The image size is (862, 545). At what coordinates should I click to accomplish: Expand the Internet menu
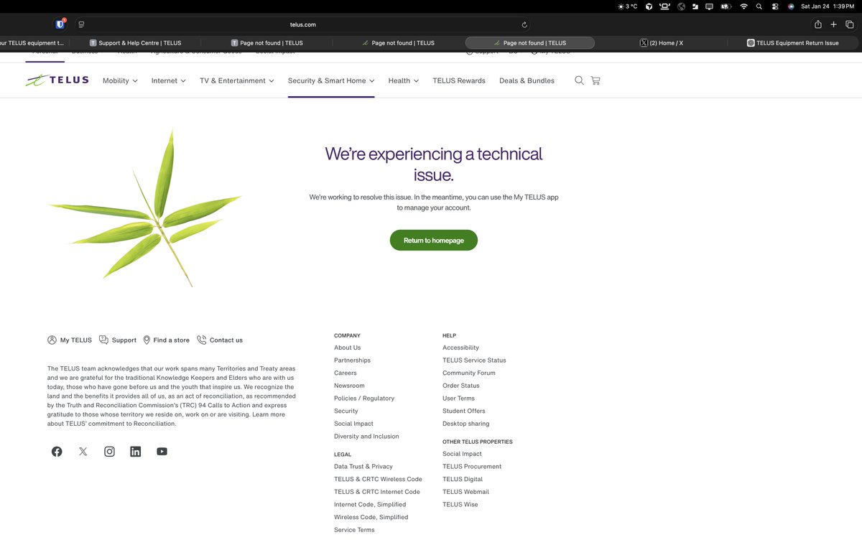click(x=169, y=80)
